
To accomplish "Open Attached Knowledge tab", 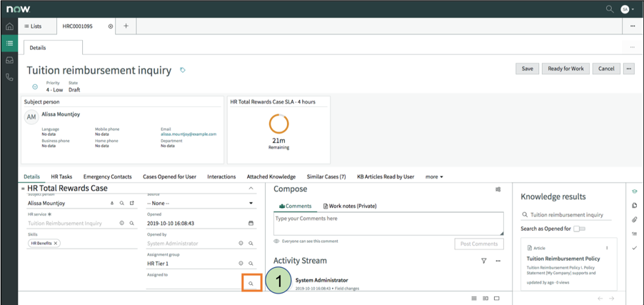I will (x=271, y=176).
